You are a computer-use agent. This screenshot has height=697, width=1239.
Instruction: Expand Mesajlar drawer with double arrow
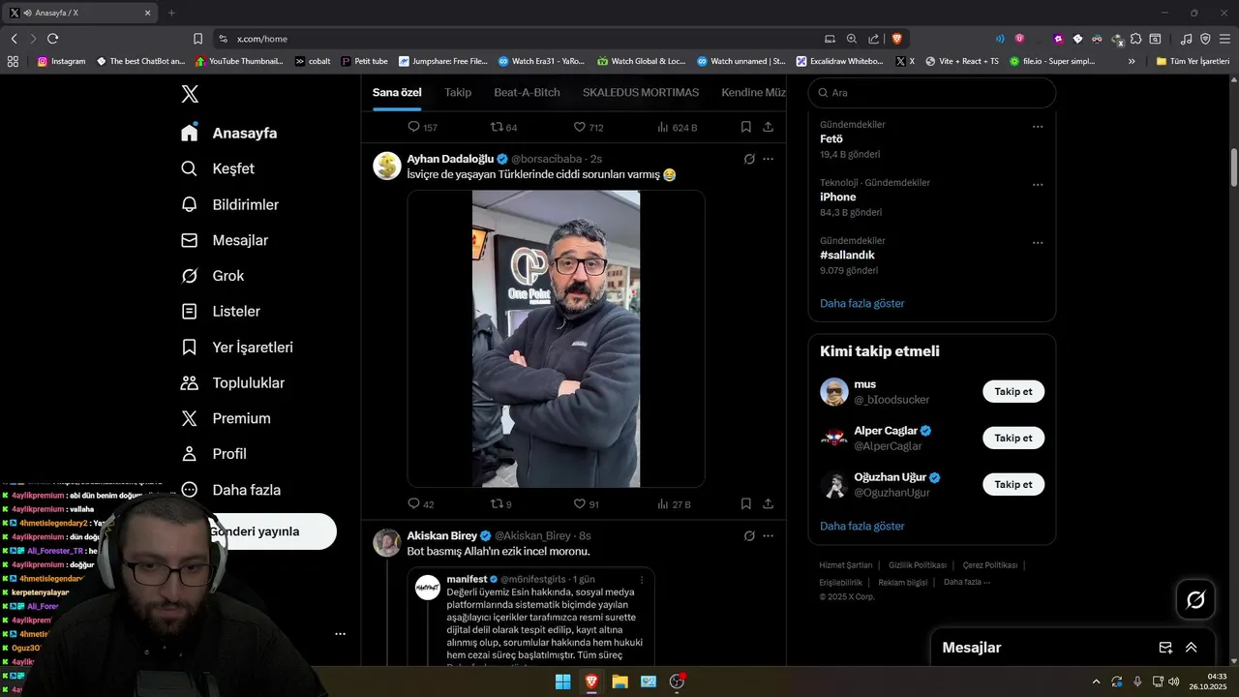pyautogui.click(x=1192, y=648)
